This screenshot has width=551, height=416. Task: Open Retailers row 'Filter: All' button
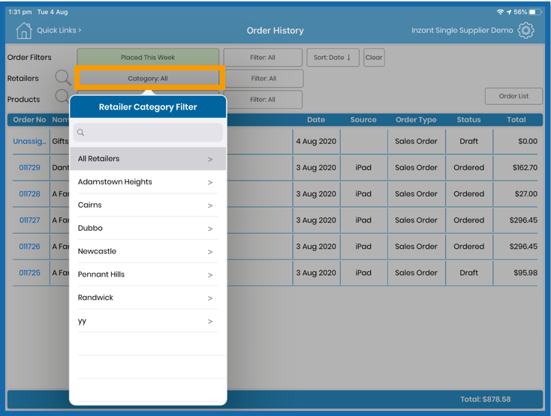(x=263, y=79)
